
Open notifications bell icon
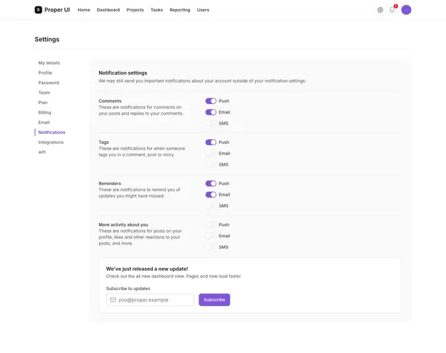click(392, 10)
